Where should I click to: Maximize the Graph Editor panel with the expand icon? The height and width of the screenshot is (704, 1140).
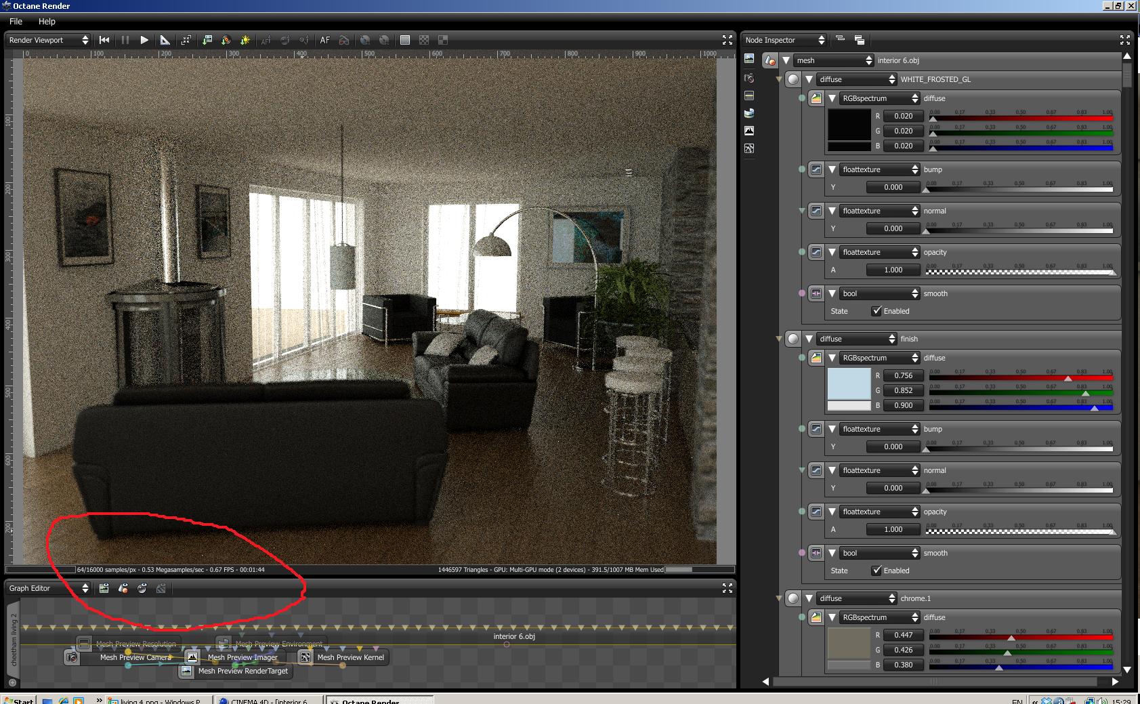point(727,588)
